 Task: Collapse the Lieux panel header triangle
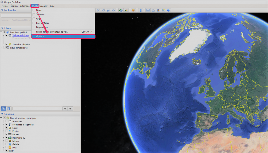2,28
